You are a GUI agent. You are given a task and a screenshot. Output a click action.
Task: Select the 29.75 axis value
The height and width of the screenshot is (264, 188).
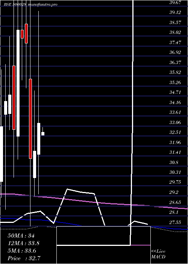pyautogui.click(x=175, y=182)
